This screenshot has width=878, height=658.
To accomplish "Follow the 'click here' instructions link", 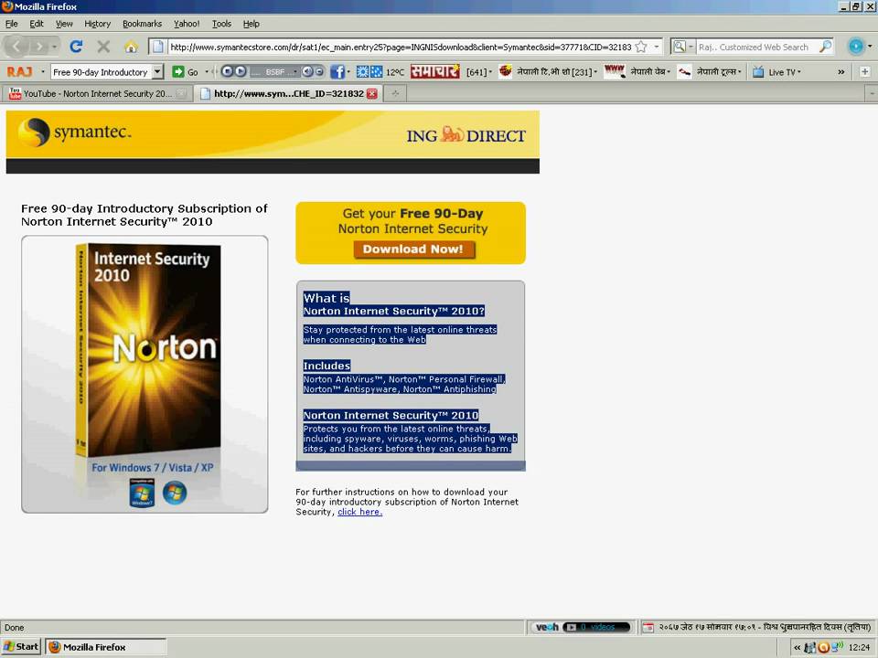I will coord(360,512).
